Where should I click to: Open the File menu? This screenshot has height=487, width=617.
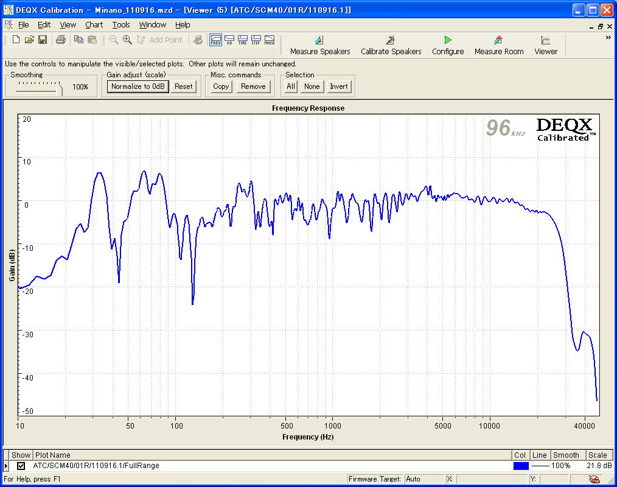pyautogui.click(x=24, y=25)
